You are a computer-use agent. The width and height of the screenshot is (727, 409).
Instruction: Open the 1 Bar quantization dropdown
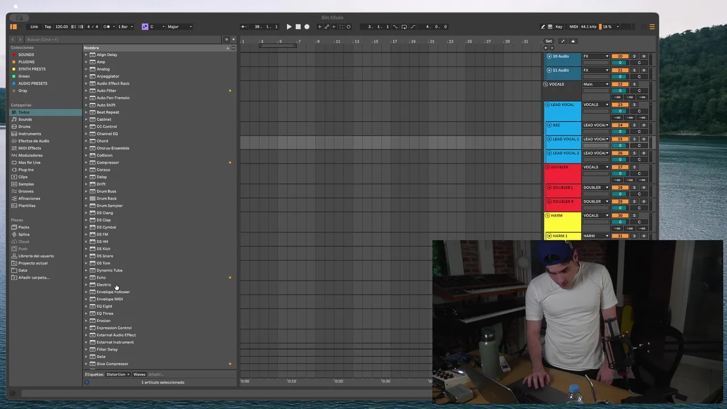124,27
